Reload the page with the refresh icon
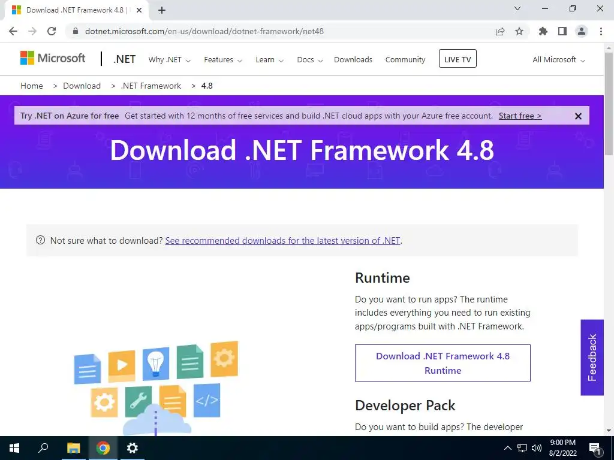The width and height of the screenshot is (614, 460). point(52,31)
